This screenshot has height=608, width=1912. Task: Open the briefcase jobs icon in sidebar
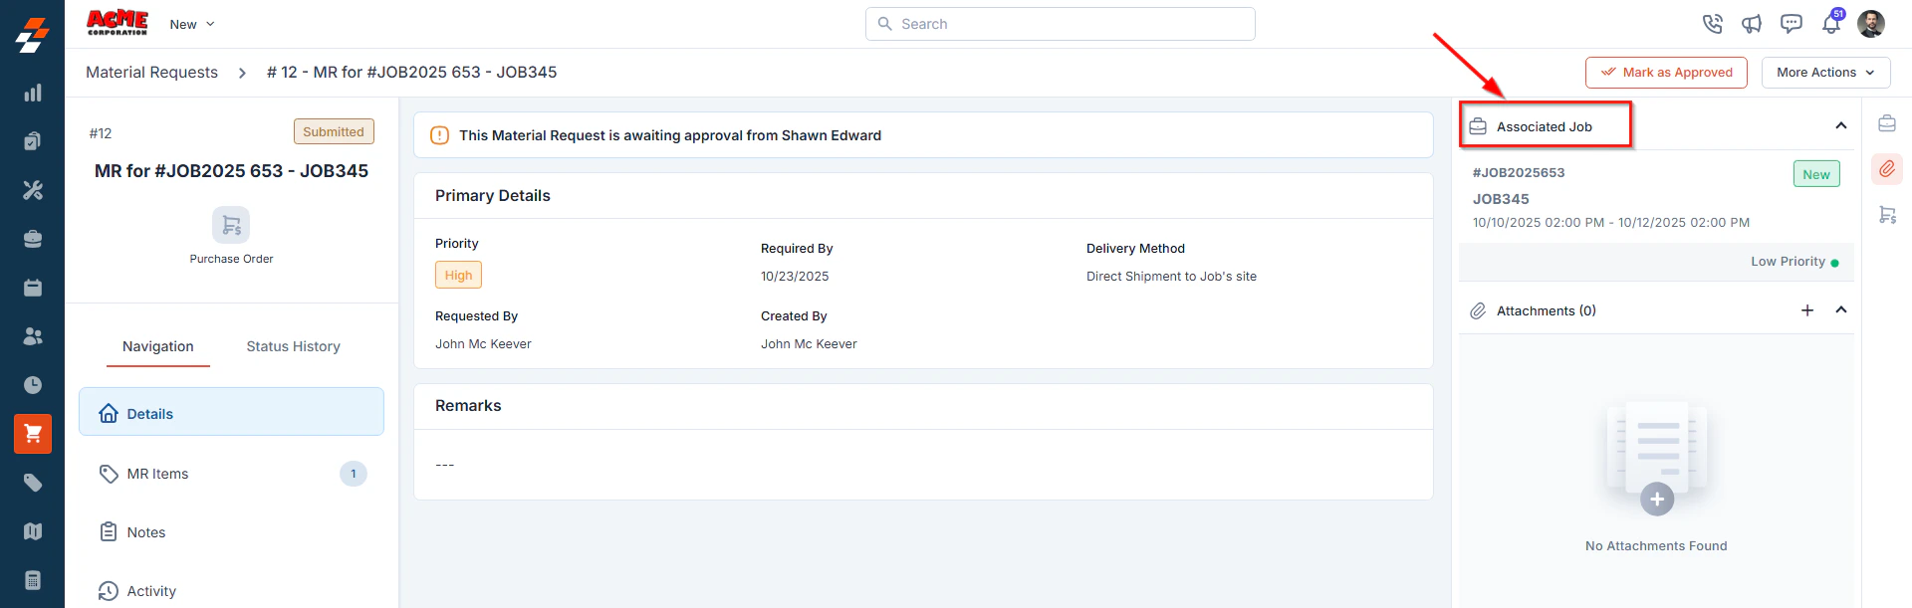(x=33, y=239)
